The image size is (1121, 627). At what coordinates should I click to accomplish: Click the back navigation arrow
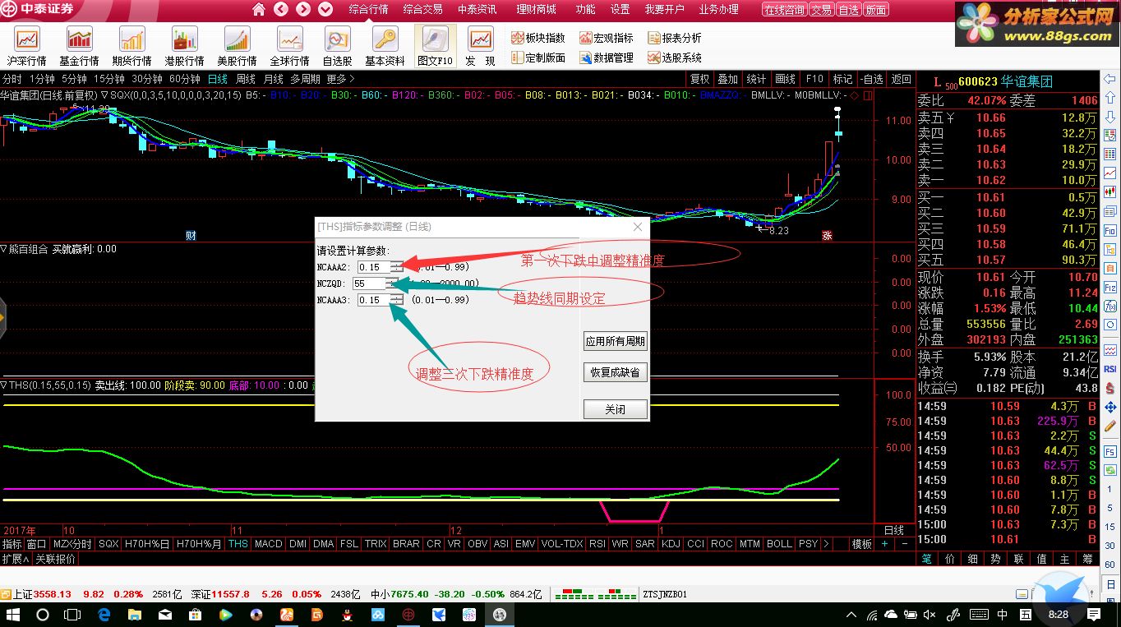(x=281, y=9)
